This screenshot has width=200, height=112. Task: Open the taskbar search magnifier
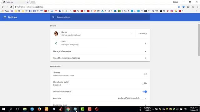click(x=11, y=109)
